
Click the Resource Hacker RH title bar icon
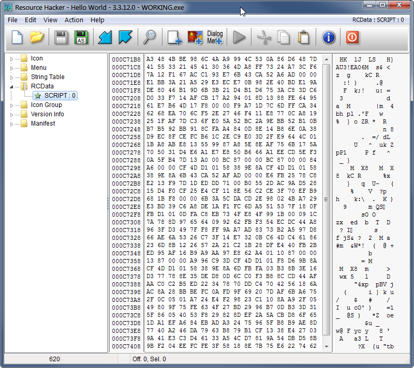(8, 7)
